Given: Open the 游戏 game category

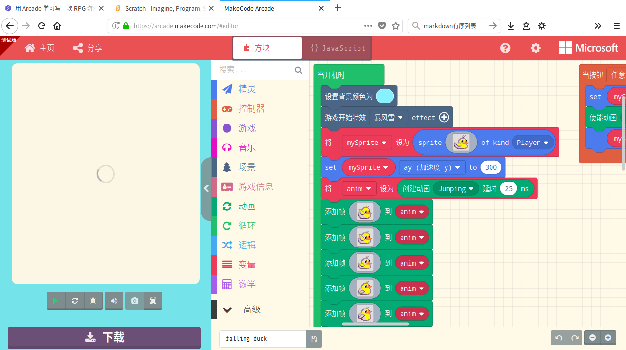Looking at the screenshot, I should [x=260, y=128].
